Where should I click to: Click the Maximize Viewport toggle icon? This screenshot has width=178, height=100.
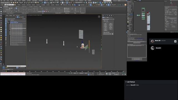pos(125,75)
